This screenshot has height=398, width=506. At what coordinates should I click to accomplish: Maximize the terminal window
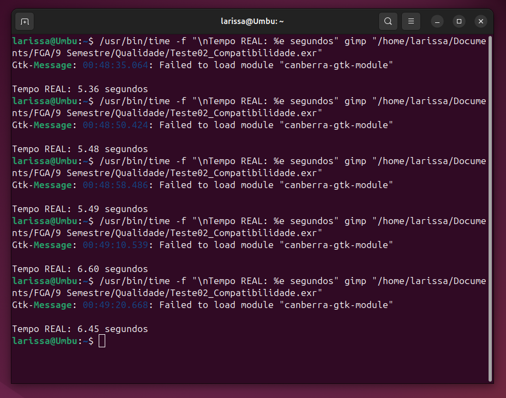click(459, 22)
